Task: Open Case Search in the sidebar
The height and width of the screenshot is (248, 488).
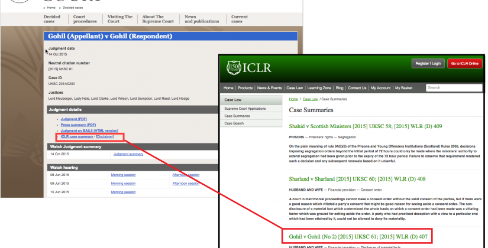Action: tap(234, 123)
